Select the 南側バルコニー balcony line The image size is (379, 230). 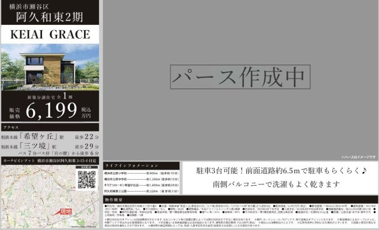277,184
